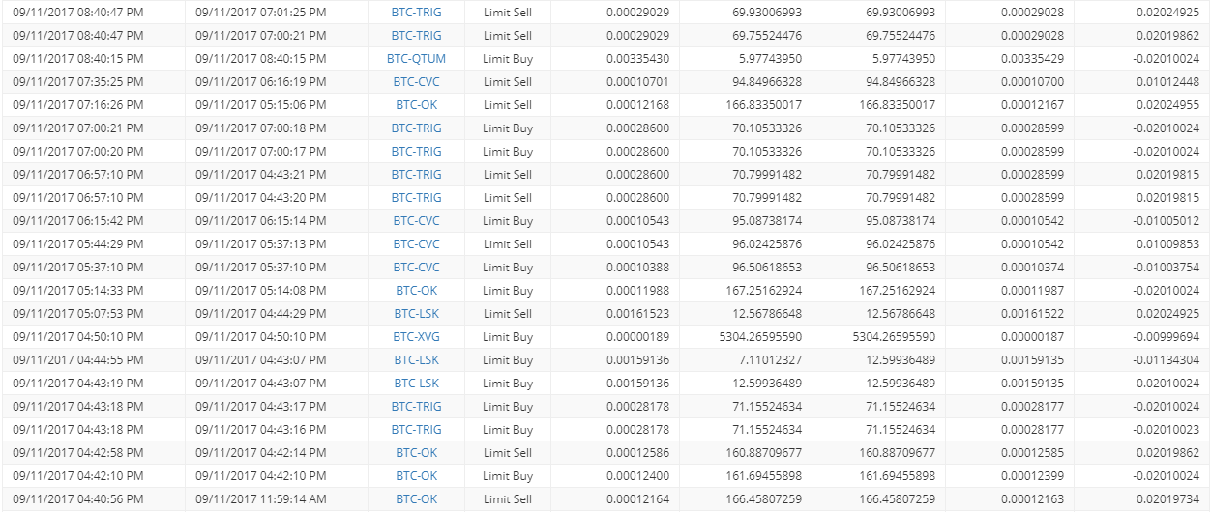
Task: Click the 7.11012327 quantity cell
Action: pyautogui.click(x=747, y=360)
